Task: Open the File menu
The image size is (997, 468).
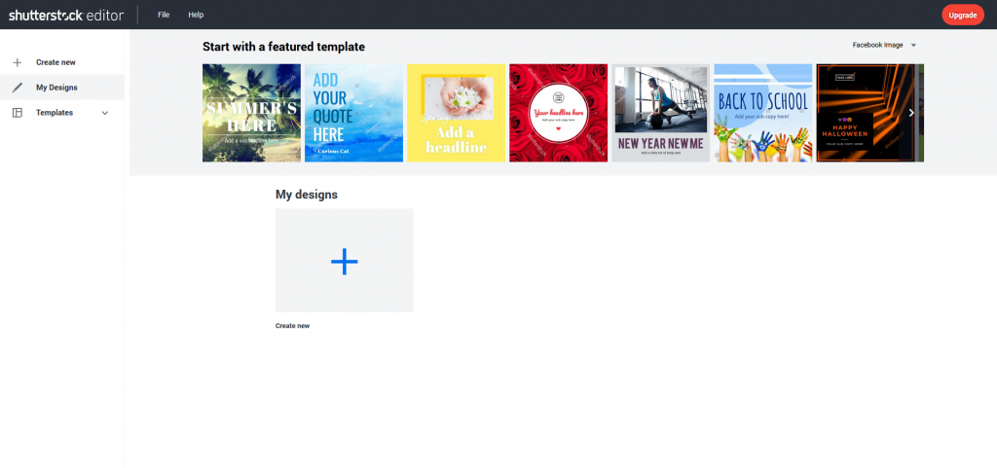Action: tap(164, 15)
